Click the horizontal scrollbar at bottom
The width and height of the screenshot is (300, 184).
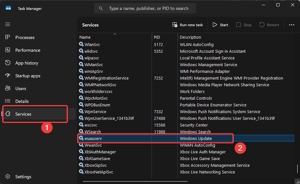coord(135,181)
